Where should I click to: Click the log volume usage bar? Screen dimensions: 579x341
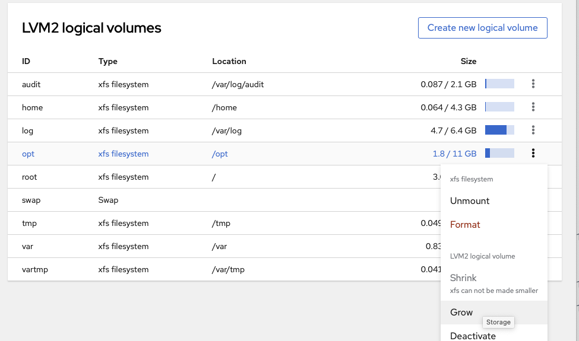(x=499, y=130)
